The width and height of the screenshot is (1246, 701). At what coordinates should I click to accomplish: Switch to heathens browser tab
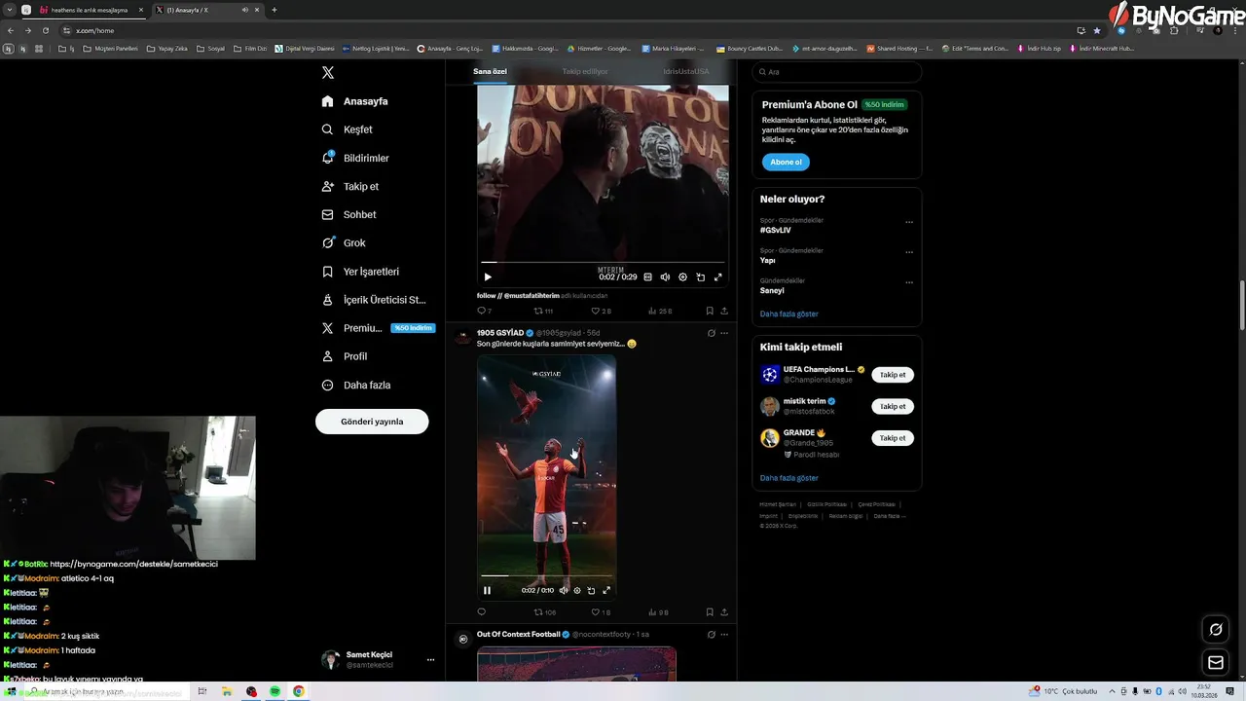[90, 10]
